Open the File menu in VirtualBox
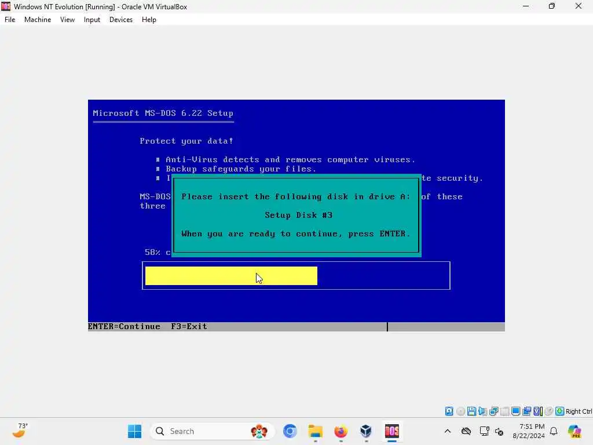Image resolution: width=593 pixels, height=445 pixels. [10, 20]
